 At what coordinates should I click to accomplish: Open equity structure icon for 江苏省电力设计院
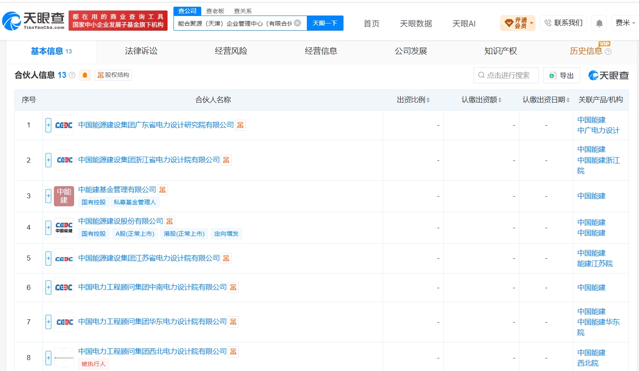pos(226,258)
